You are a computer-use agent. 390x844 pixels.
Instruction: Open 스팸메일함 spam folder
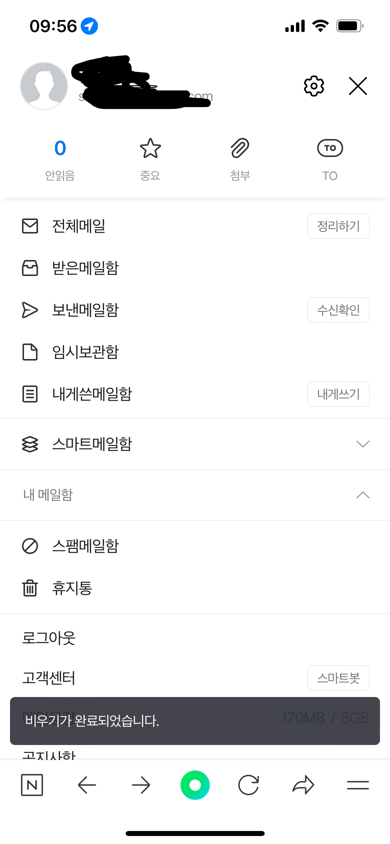coord(86,546)
